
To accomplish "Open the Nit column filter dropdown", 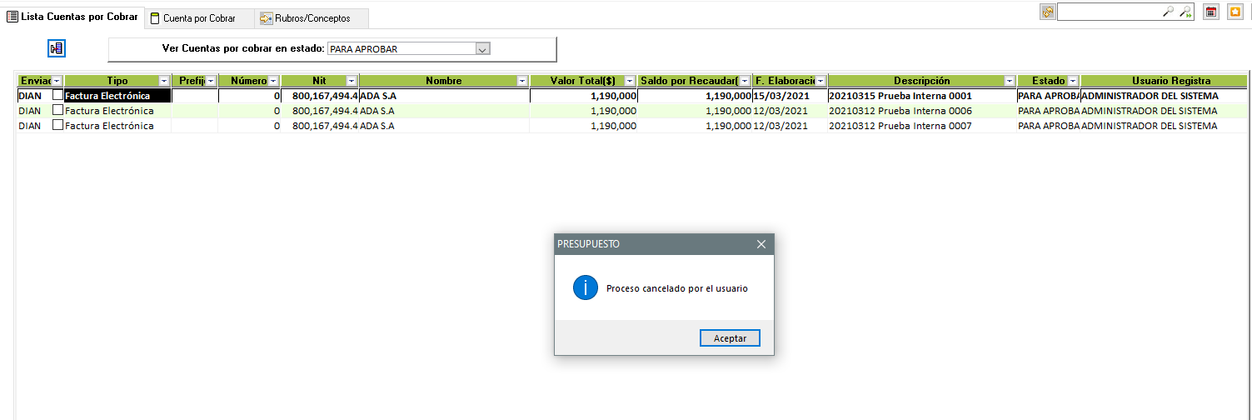I will (352, 81).
